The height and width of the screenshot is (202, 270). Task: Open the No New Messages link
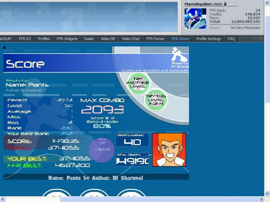point(245,28)
